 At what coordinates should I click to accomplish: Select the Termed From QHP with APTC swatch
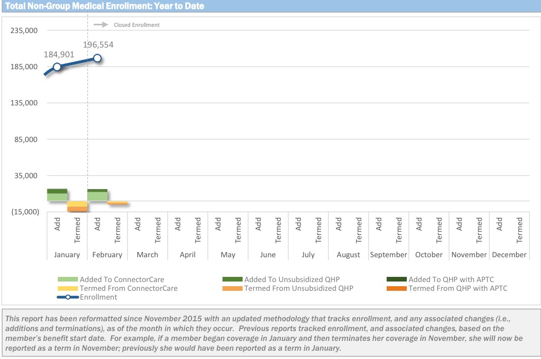point(396,288)
